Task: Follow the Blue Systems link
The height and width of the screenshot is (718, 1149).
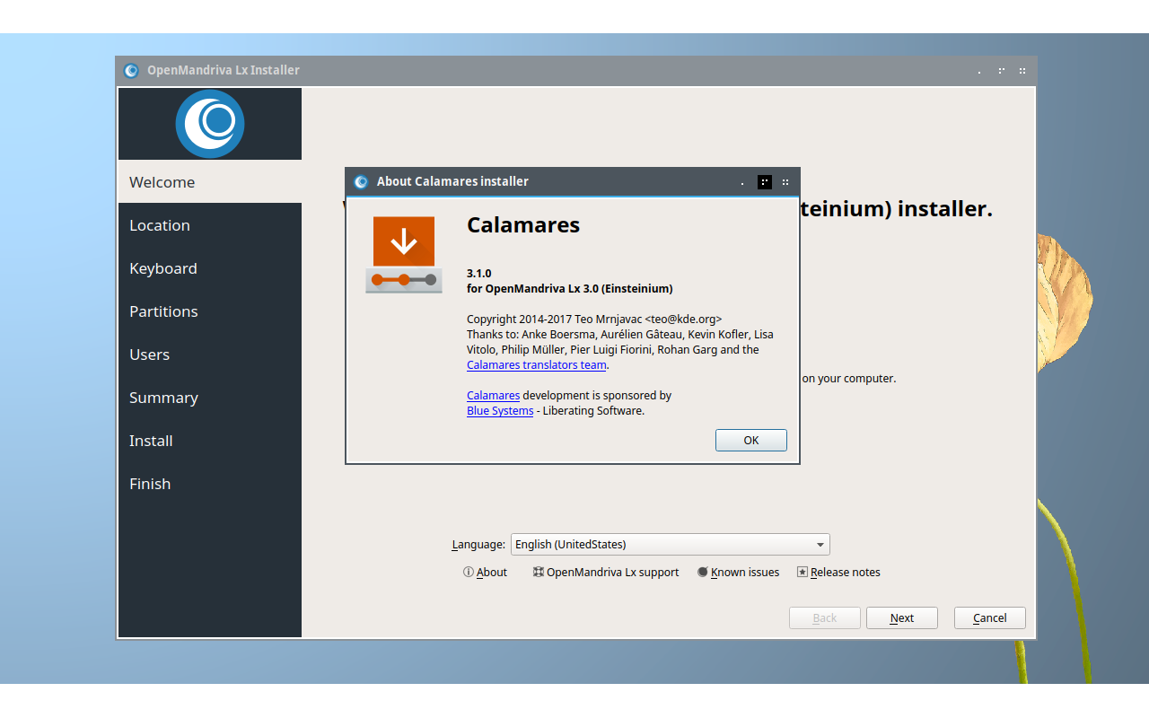Action: tap(499, 411)
